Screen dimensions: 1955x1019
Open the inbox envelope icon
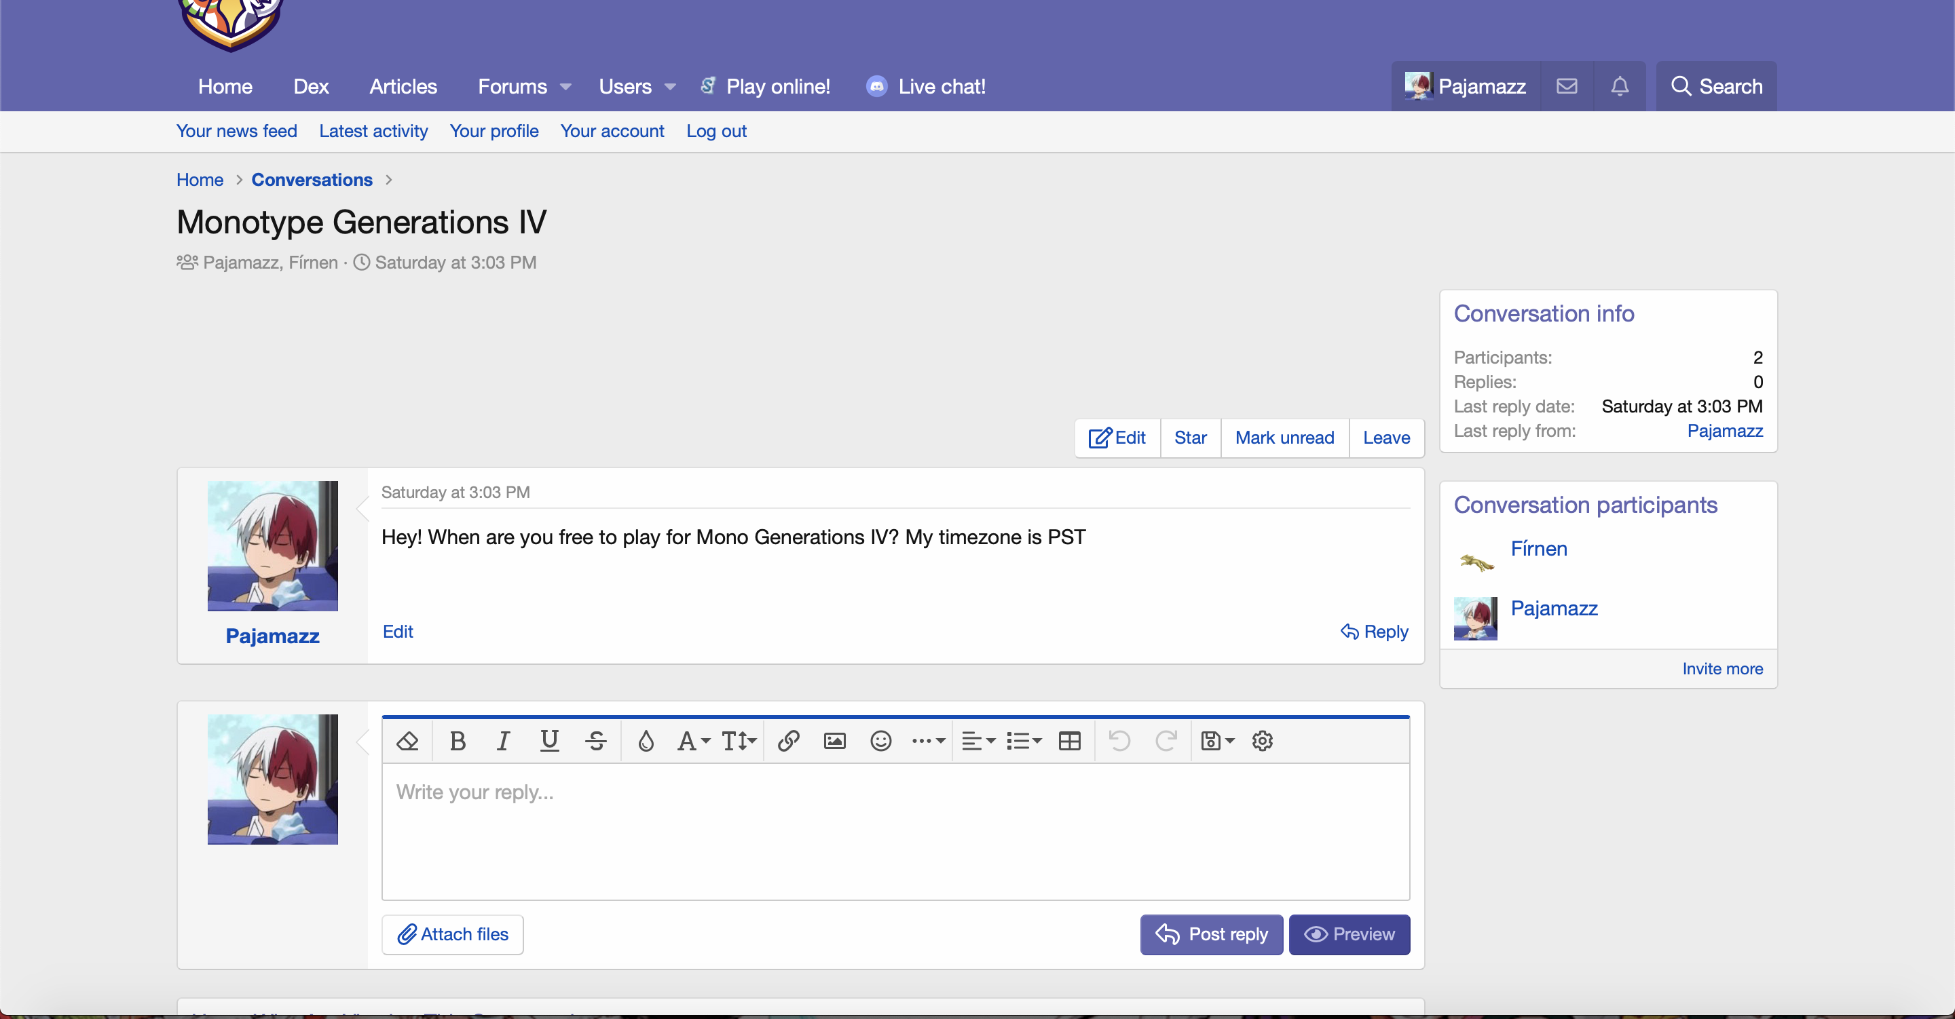click(1567, 86)
